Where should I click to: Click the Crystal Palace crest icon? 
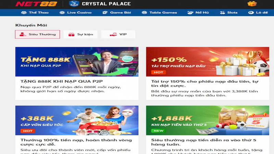coord(74,4)
